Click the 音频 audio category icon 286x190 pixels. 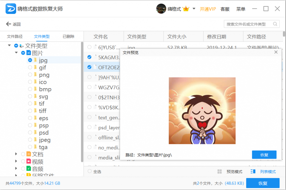point(29,168)
